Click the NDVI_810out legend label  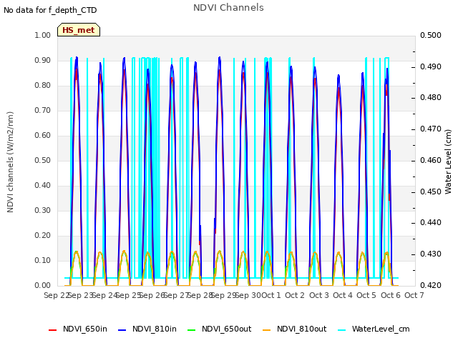[302, 329]
